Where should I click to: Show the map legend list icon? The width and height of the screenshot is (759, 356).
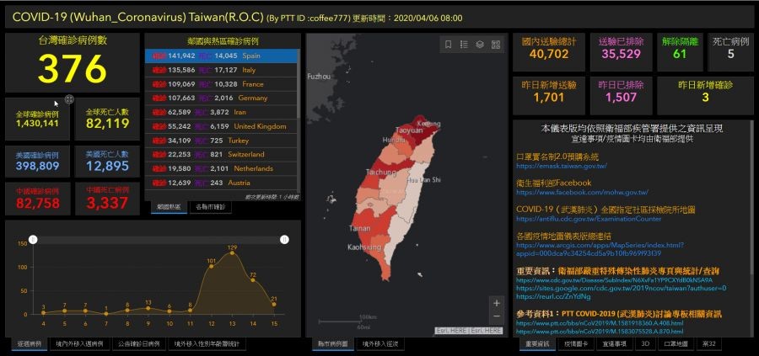click(464, 45)
